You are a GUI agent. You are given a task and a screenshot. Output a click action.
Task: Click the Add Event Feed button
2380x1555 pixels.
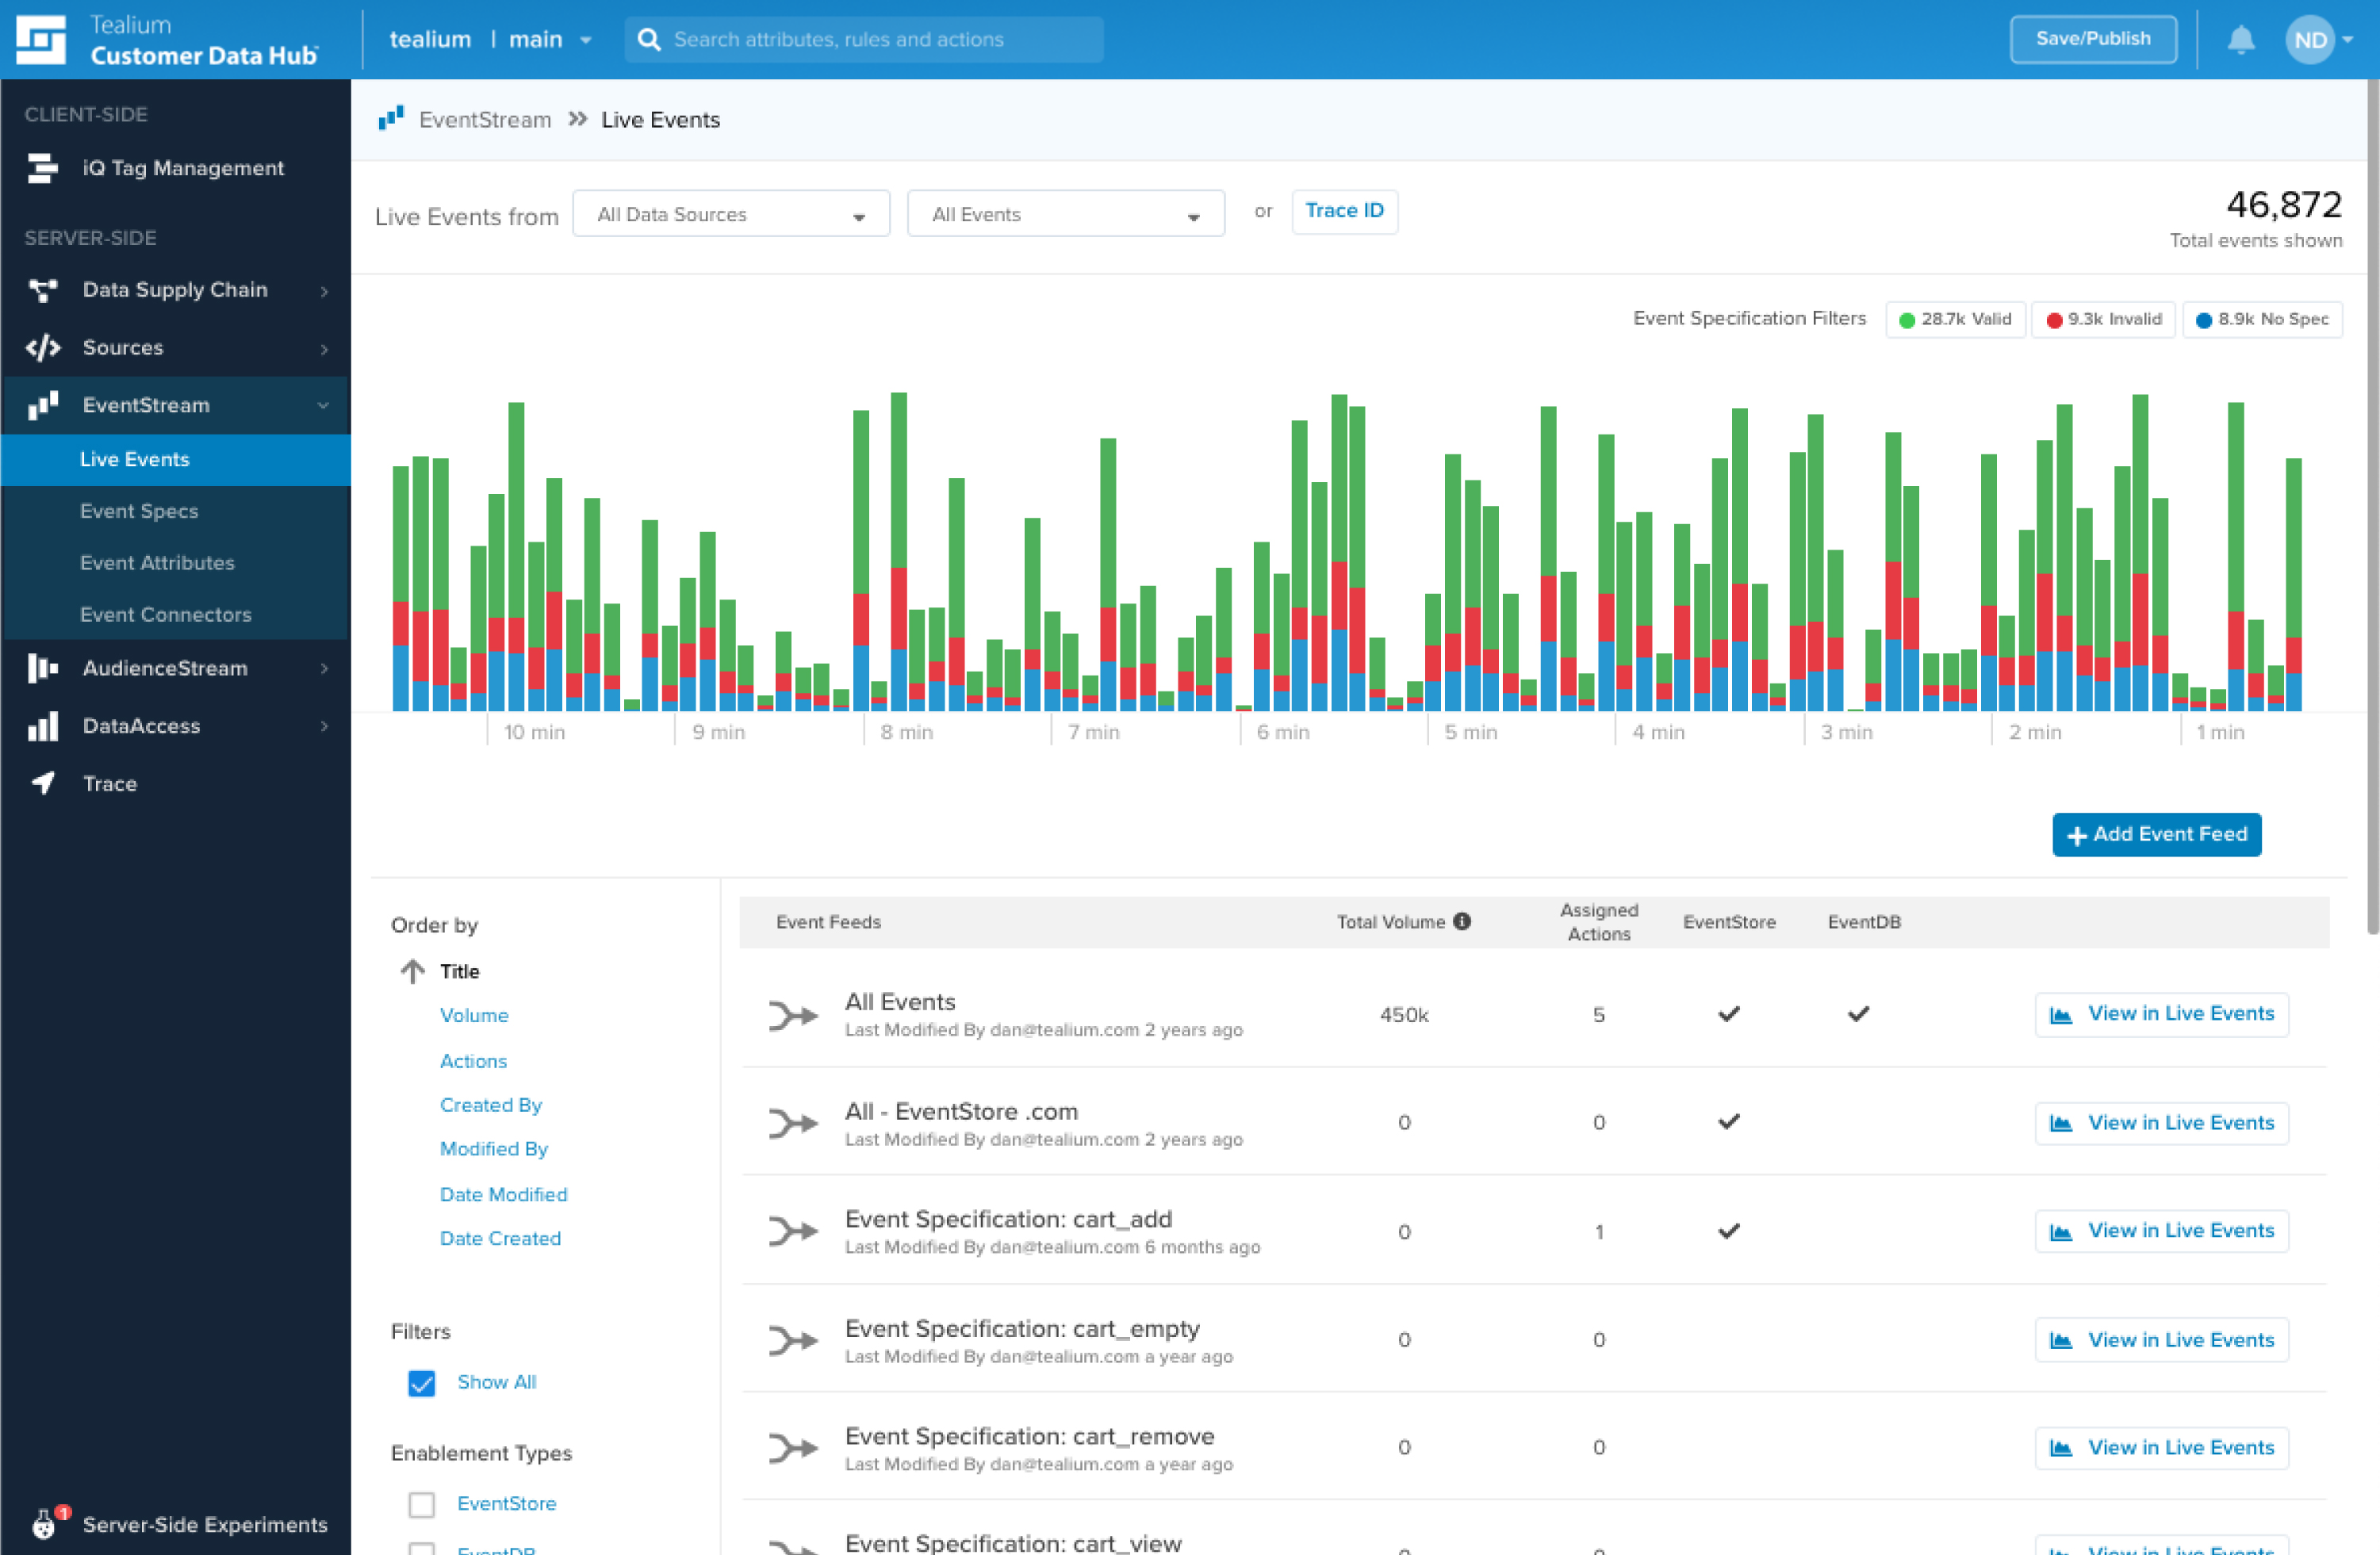click(x=2156, y=834)
